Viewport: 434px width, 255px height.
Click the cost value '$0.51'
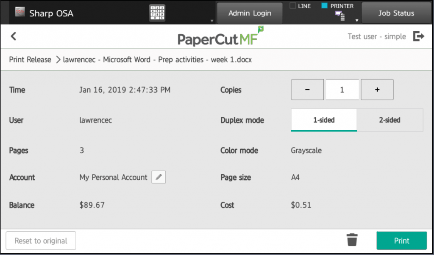coord(301,205)
